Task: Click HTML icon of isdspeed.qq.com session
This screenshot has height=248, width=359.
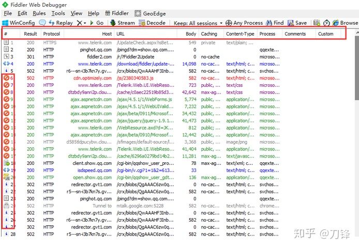Action: point(6,170)
